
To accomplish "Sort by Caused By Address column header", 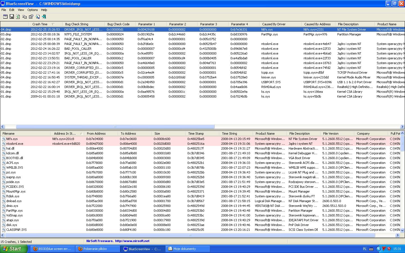I will [318, 24].
